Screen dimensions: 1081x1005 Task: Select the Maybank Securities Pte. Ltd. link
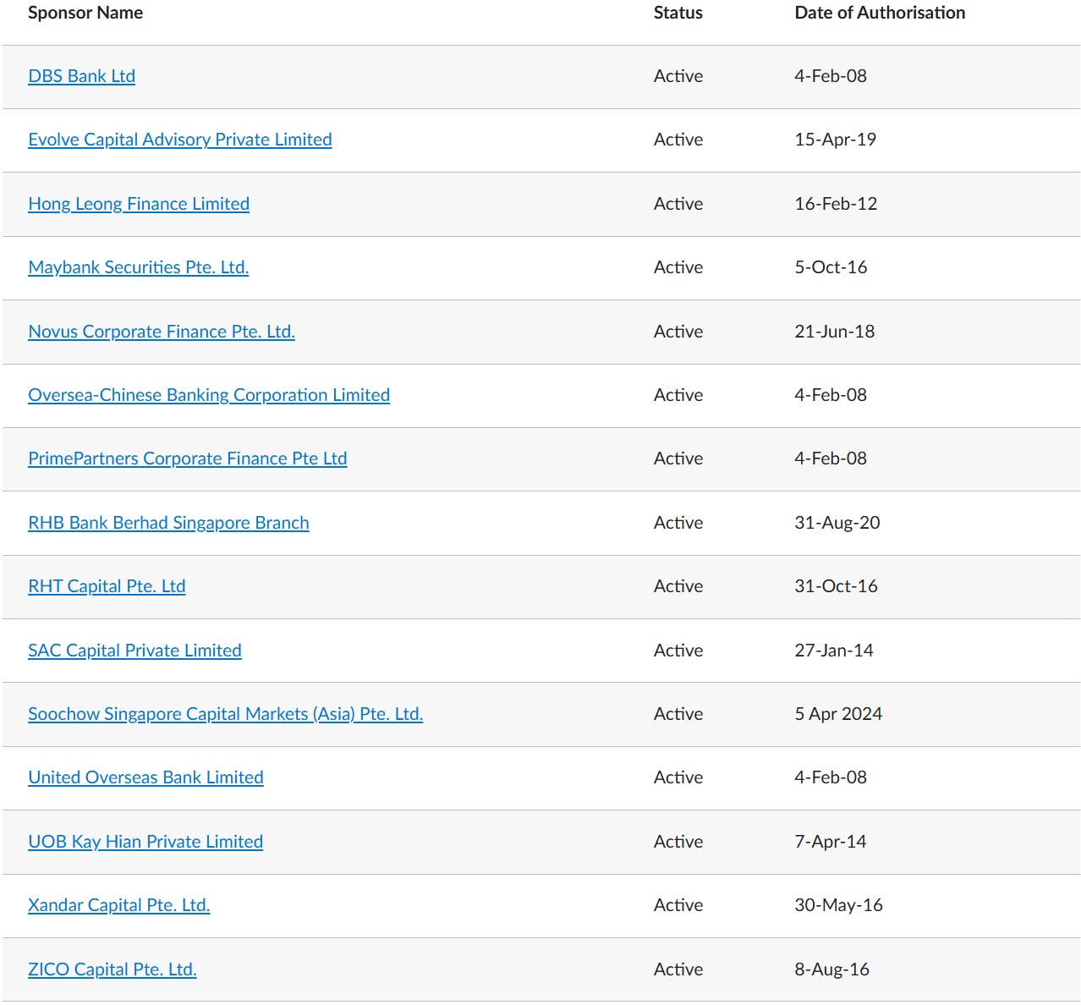coord(138,267)
